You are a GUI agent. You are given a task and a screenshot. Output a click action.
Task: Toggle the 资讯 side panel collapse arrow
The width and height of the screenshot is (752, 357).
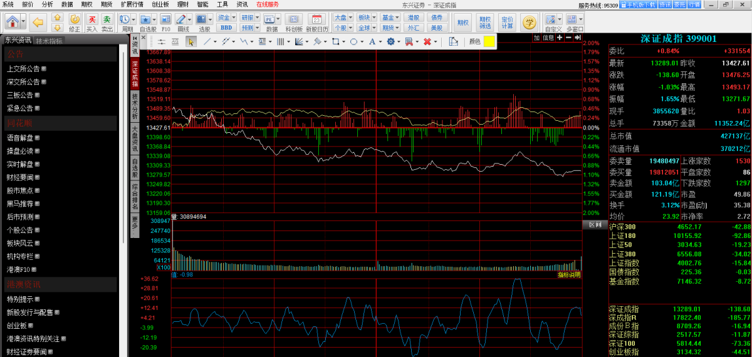coord(135,39)
